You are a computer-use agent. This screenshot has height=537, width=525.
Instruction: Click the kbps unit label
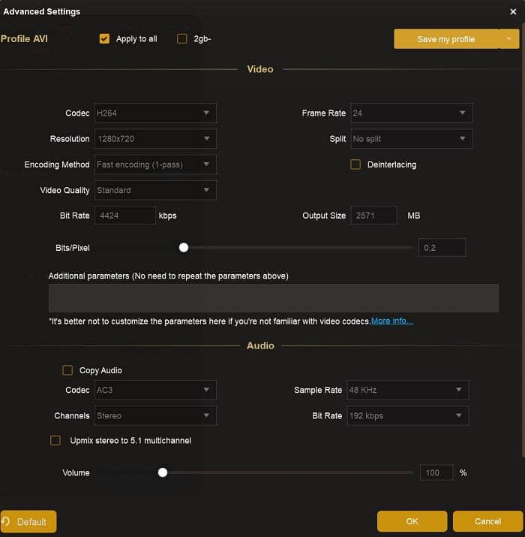(x=167, y=216)
